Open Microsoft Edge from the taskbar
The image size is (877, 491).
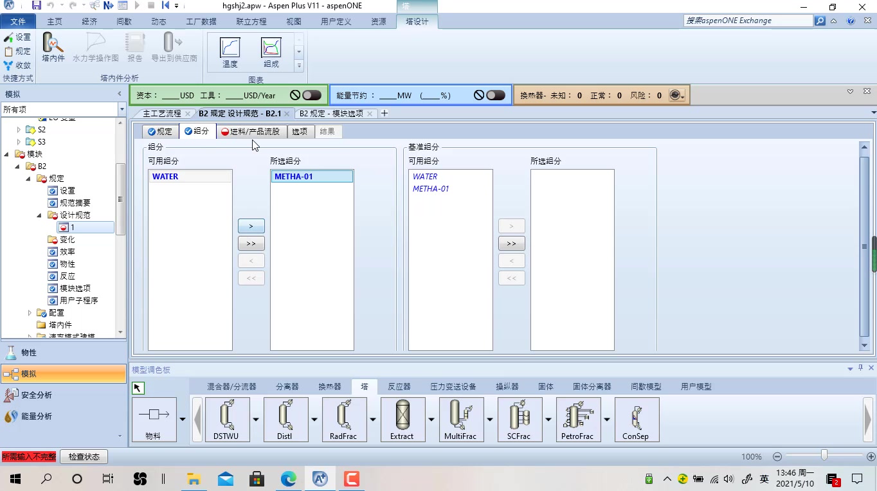[x=288, y=479]
